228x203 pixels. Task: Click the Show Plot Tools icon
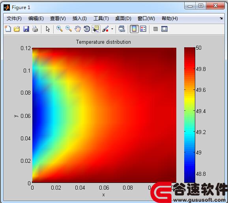pyautogui.click(x=164, y=29)
